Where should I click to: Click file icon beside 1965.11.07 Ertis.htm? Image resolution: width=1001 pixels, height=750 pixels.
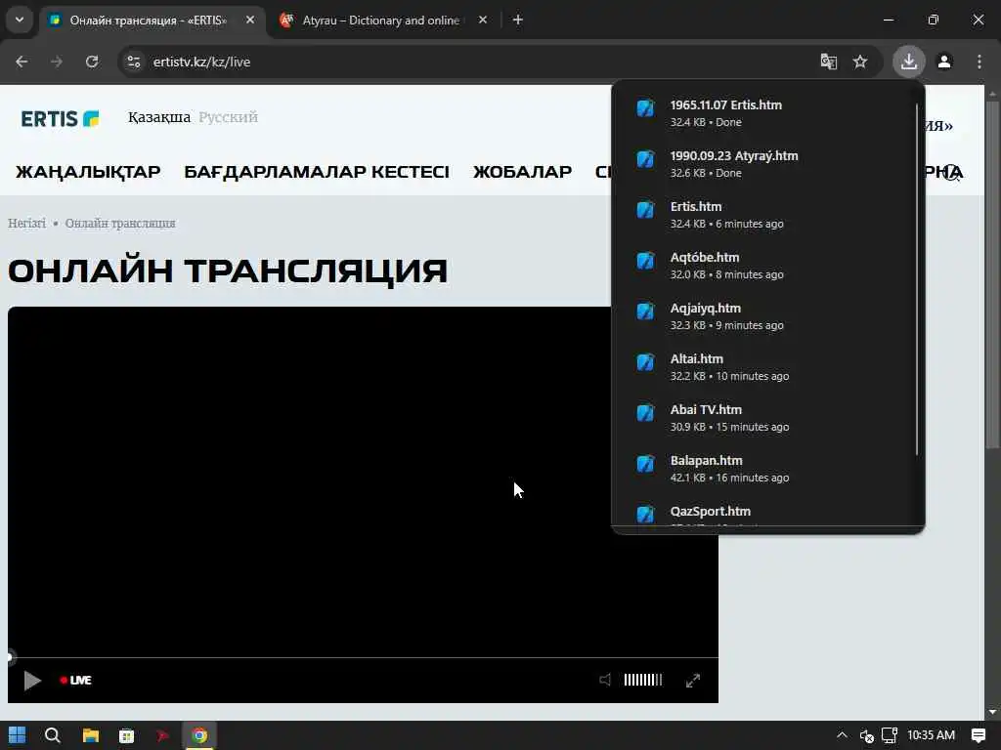(x=645, y=108)
